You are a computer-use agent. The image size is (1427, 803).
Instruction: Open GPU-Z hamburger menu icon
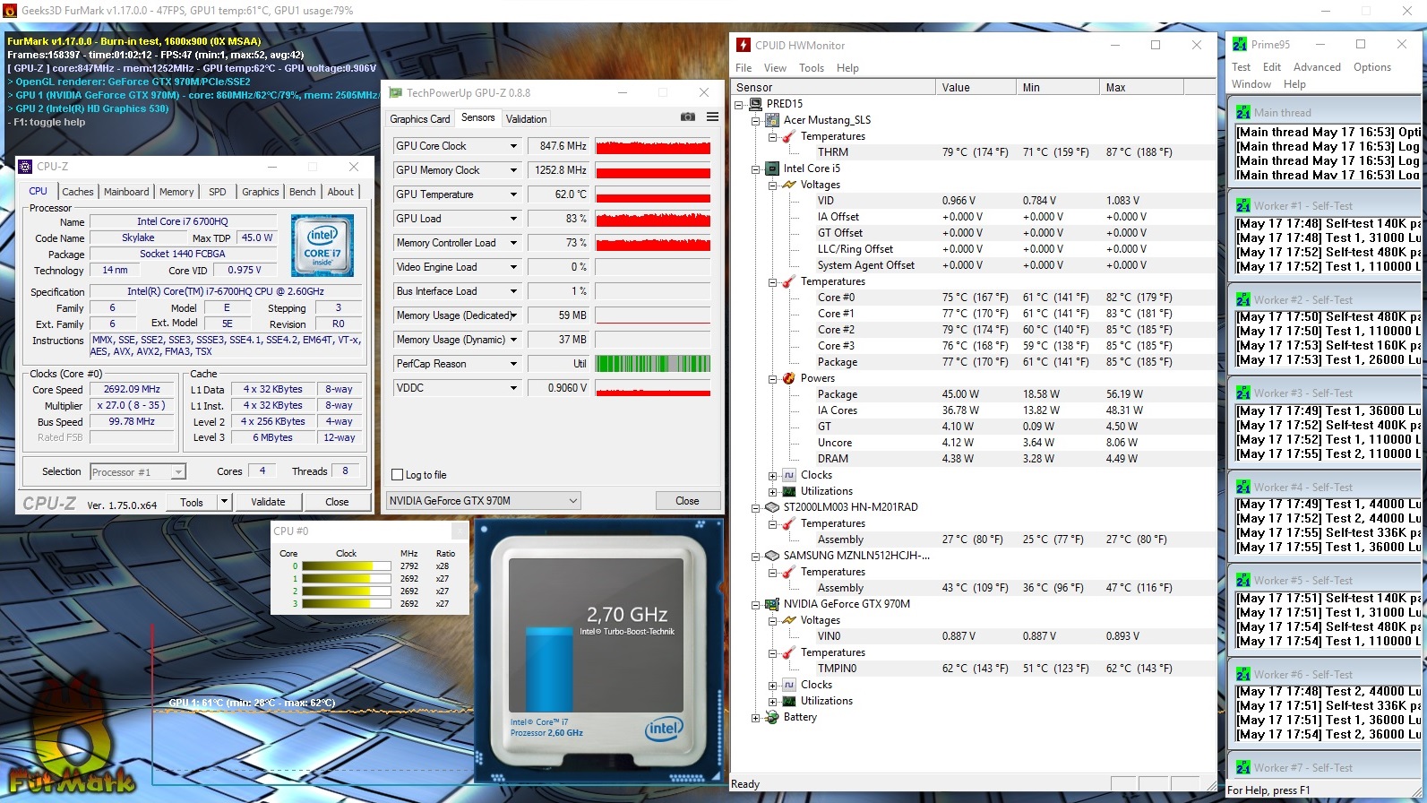[712, 117]
